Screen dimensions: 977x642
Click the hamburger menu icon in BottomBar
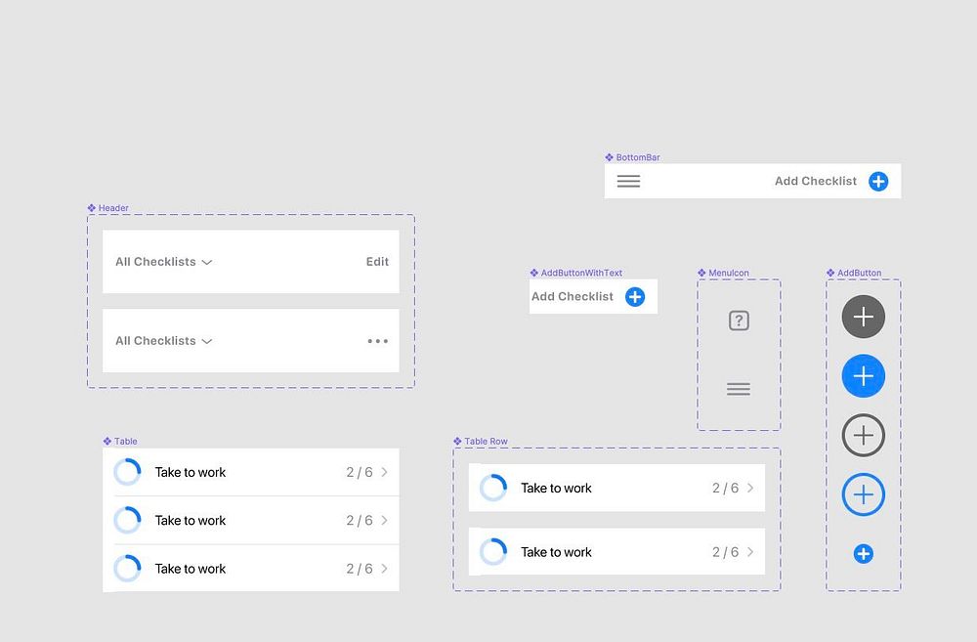628,182
